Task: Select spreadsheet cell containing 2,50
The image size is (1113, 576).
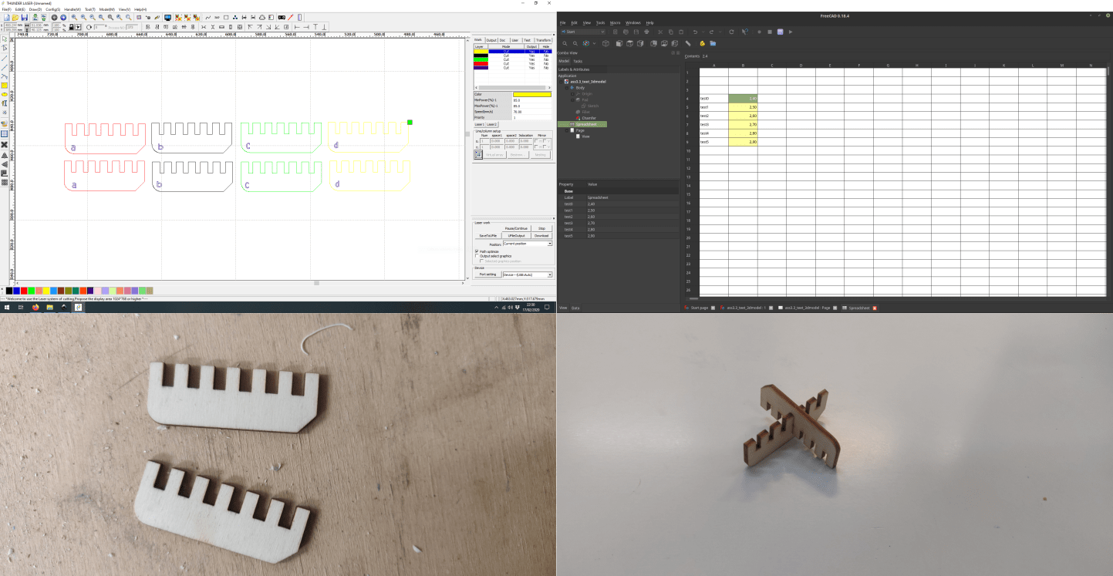Action: (x=743, y=107)
